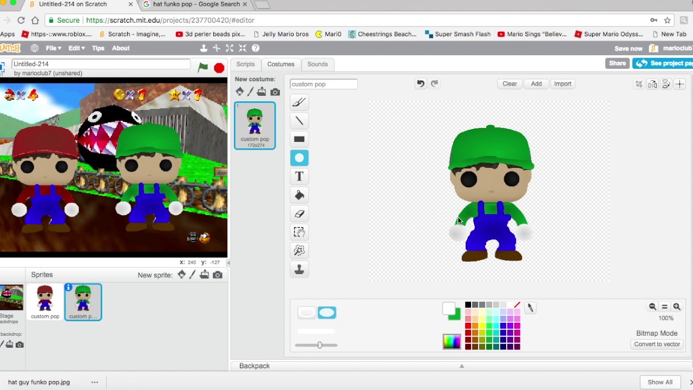Select the Ellipse tool
The width and height of the screenshot is (693, 390).
coord(299,158)
